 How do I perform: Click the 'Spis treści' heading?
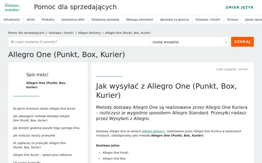(37, 75)
